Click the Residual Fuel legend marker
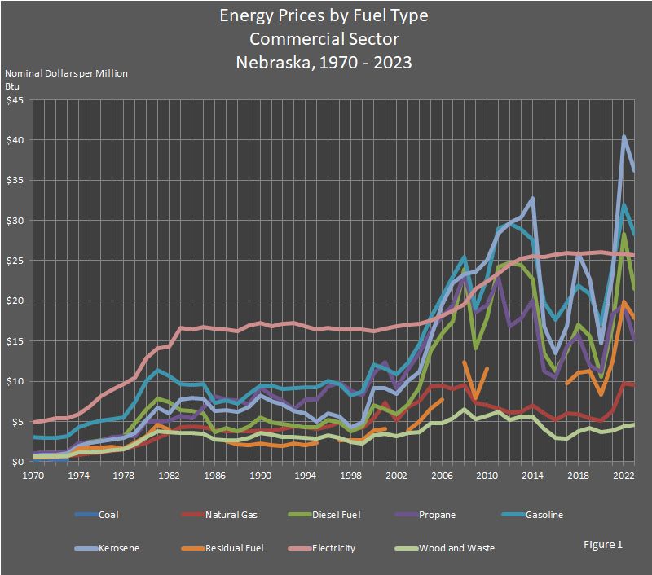Screen dimensions: 652x575 192,548
